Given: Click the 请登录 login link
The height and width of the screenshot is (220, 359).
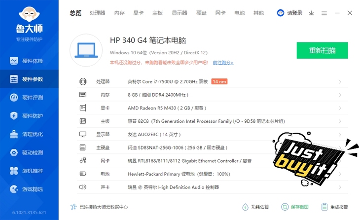Looking at the screenshot, I should 295,13.
